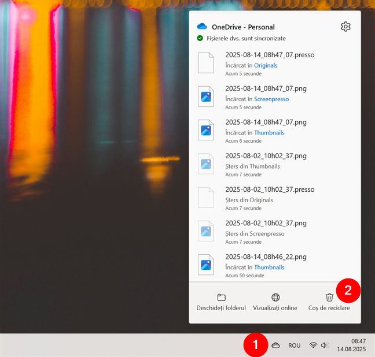Open the Screenpresso folder link
This screenshot has width=375, height=357.
point(271,99)
